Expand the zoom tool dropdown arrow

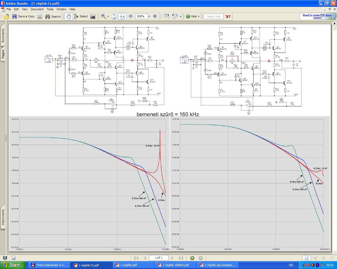click(108, 16)
